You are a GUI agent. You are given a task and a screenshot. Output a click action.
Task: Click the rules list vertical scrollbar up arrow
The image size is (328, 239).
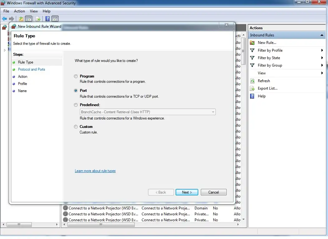(x=244, y=35)
